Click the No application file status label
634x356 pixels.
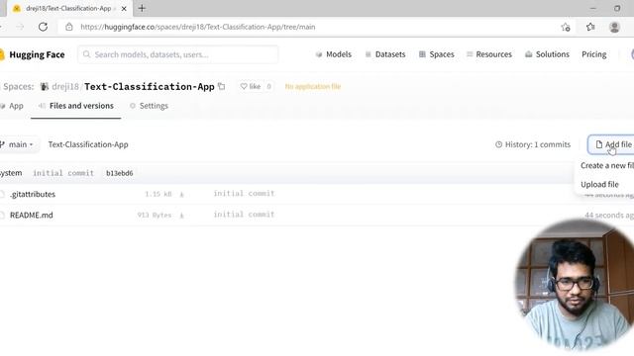coord(313,86)
